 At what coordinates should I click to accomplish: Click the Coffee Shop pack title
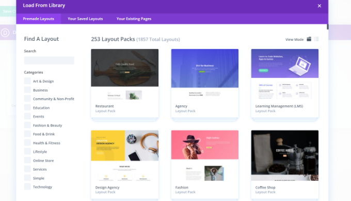pos(265,188)
